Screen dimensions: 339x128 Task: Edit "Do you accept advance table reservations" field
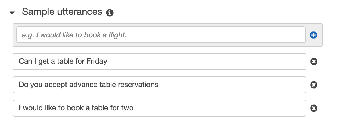(x=160, y=85)
